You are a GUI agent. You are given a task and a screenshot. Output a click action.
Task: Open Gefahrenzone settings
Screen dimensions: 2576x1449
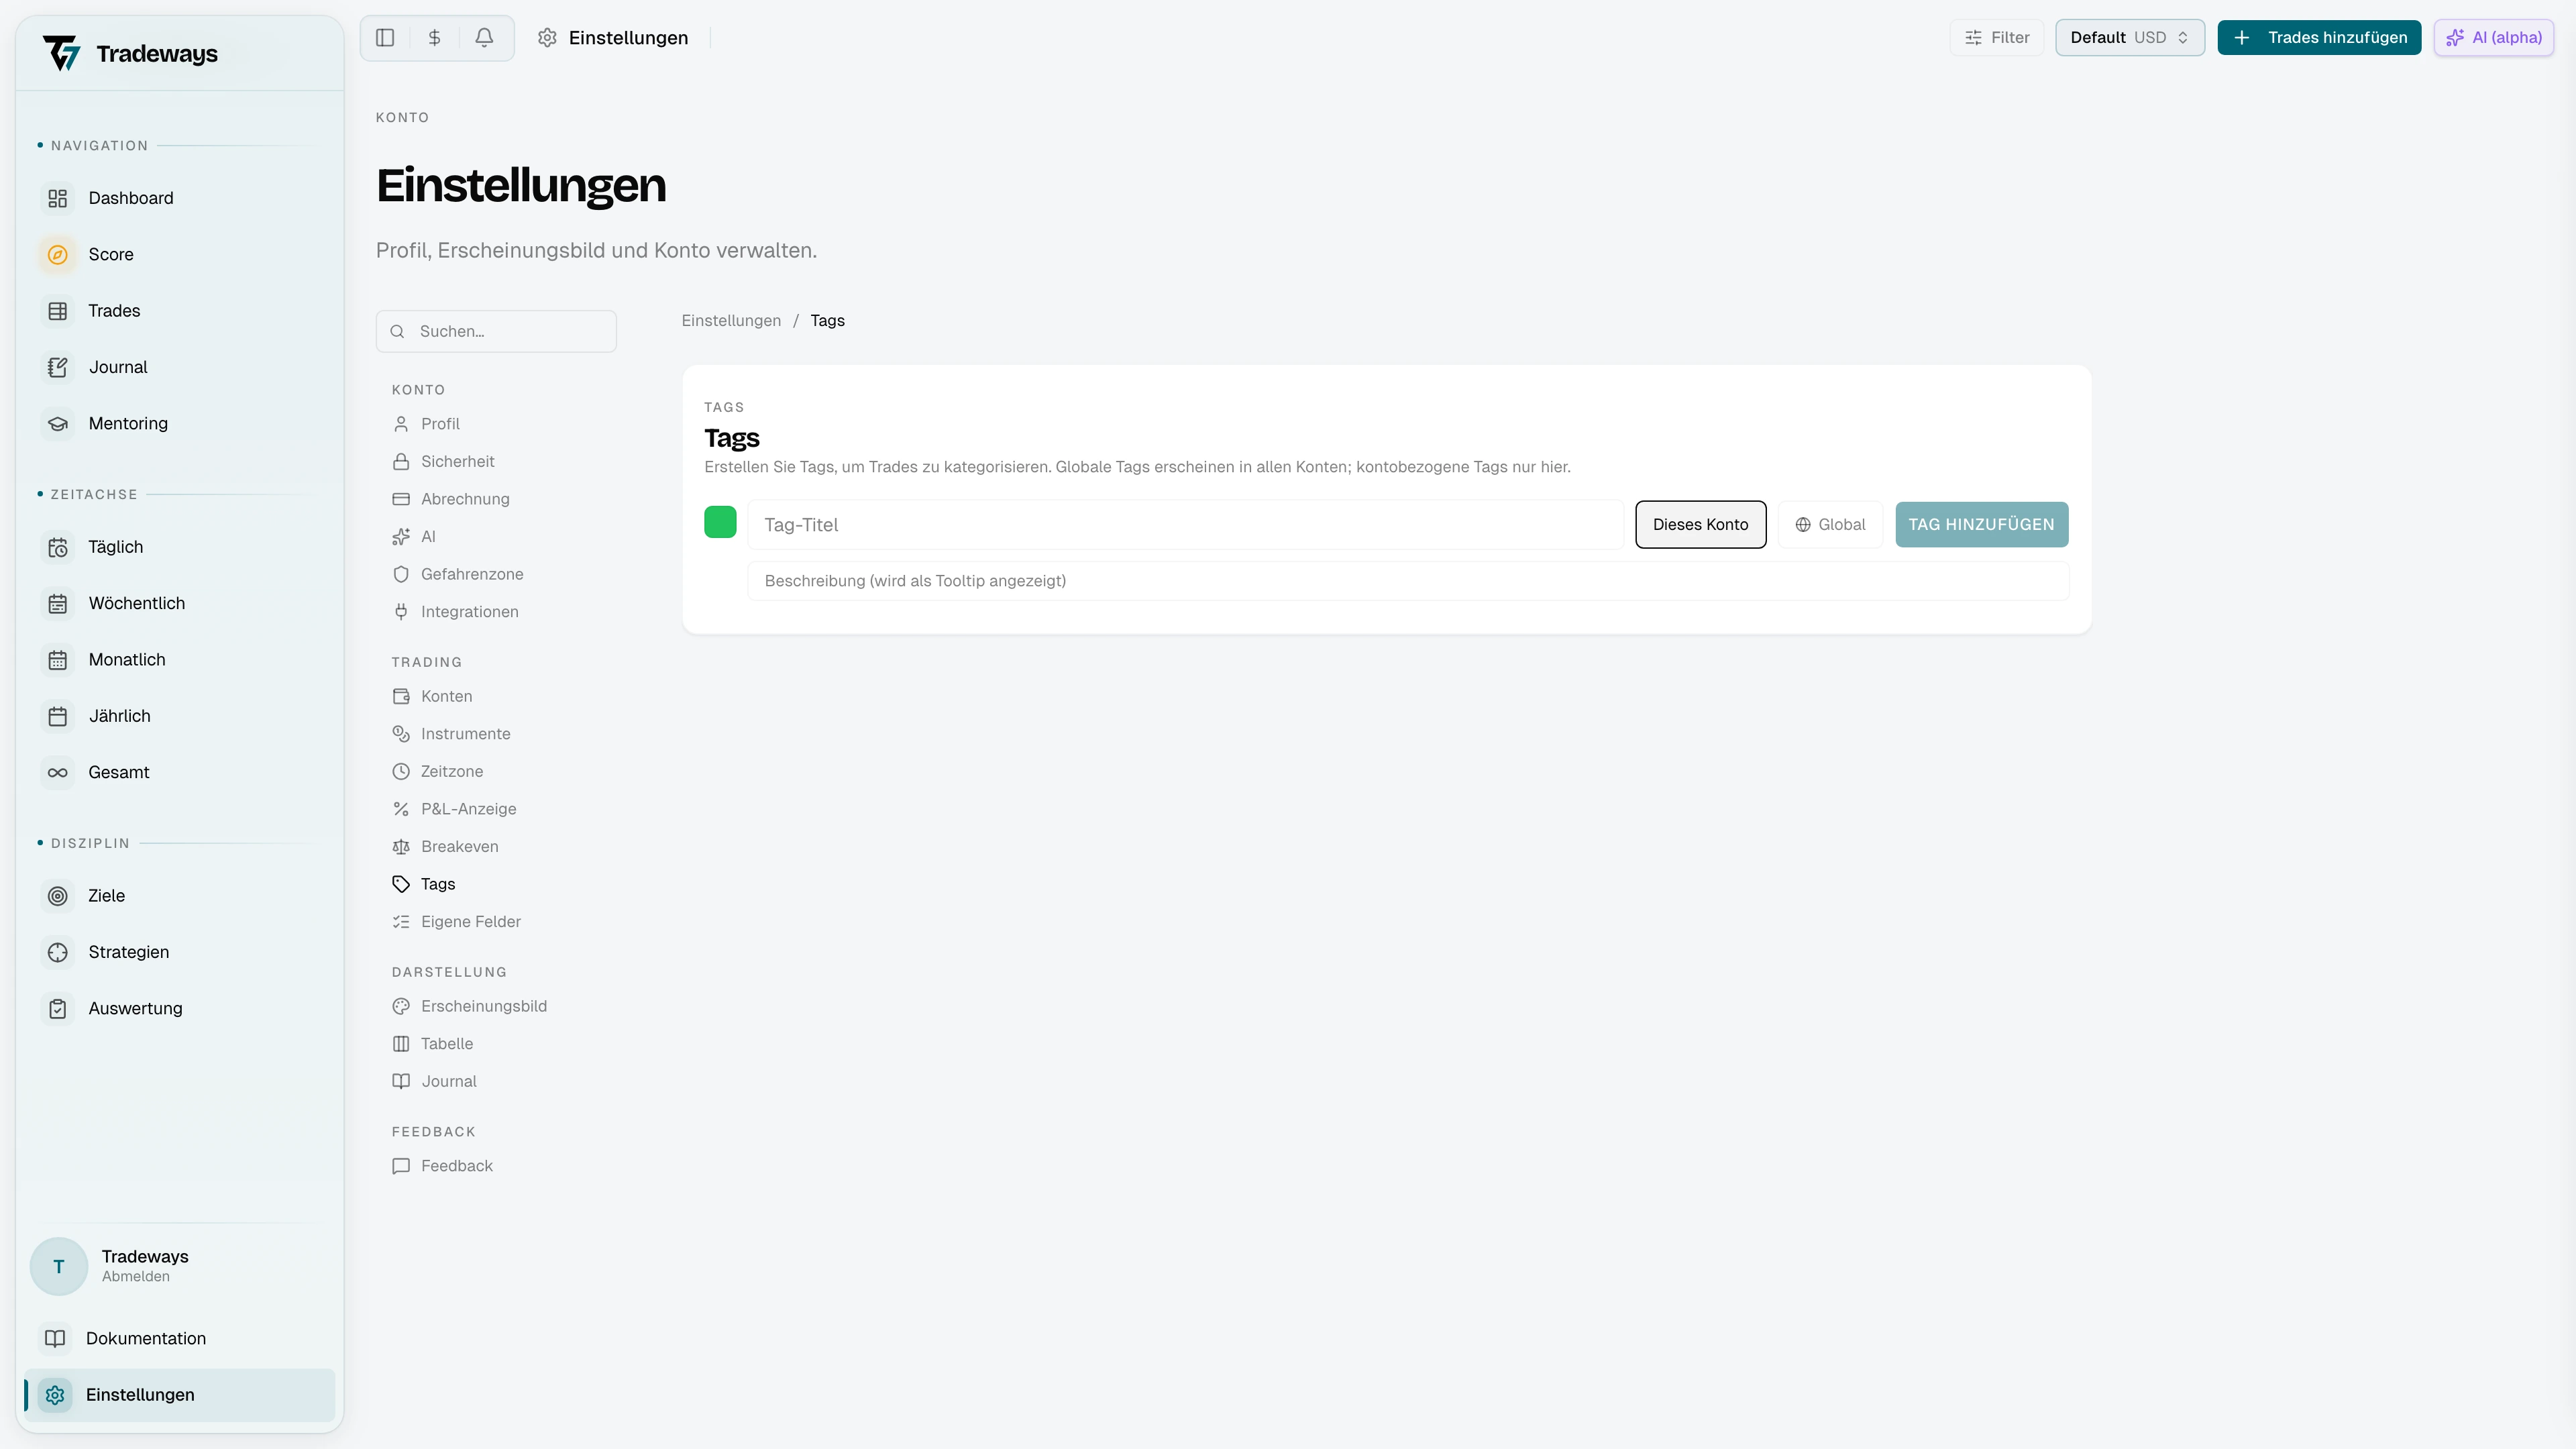tap(496, 574)
